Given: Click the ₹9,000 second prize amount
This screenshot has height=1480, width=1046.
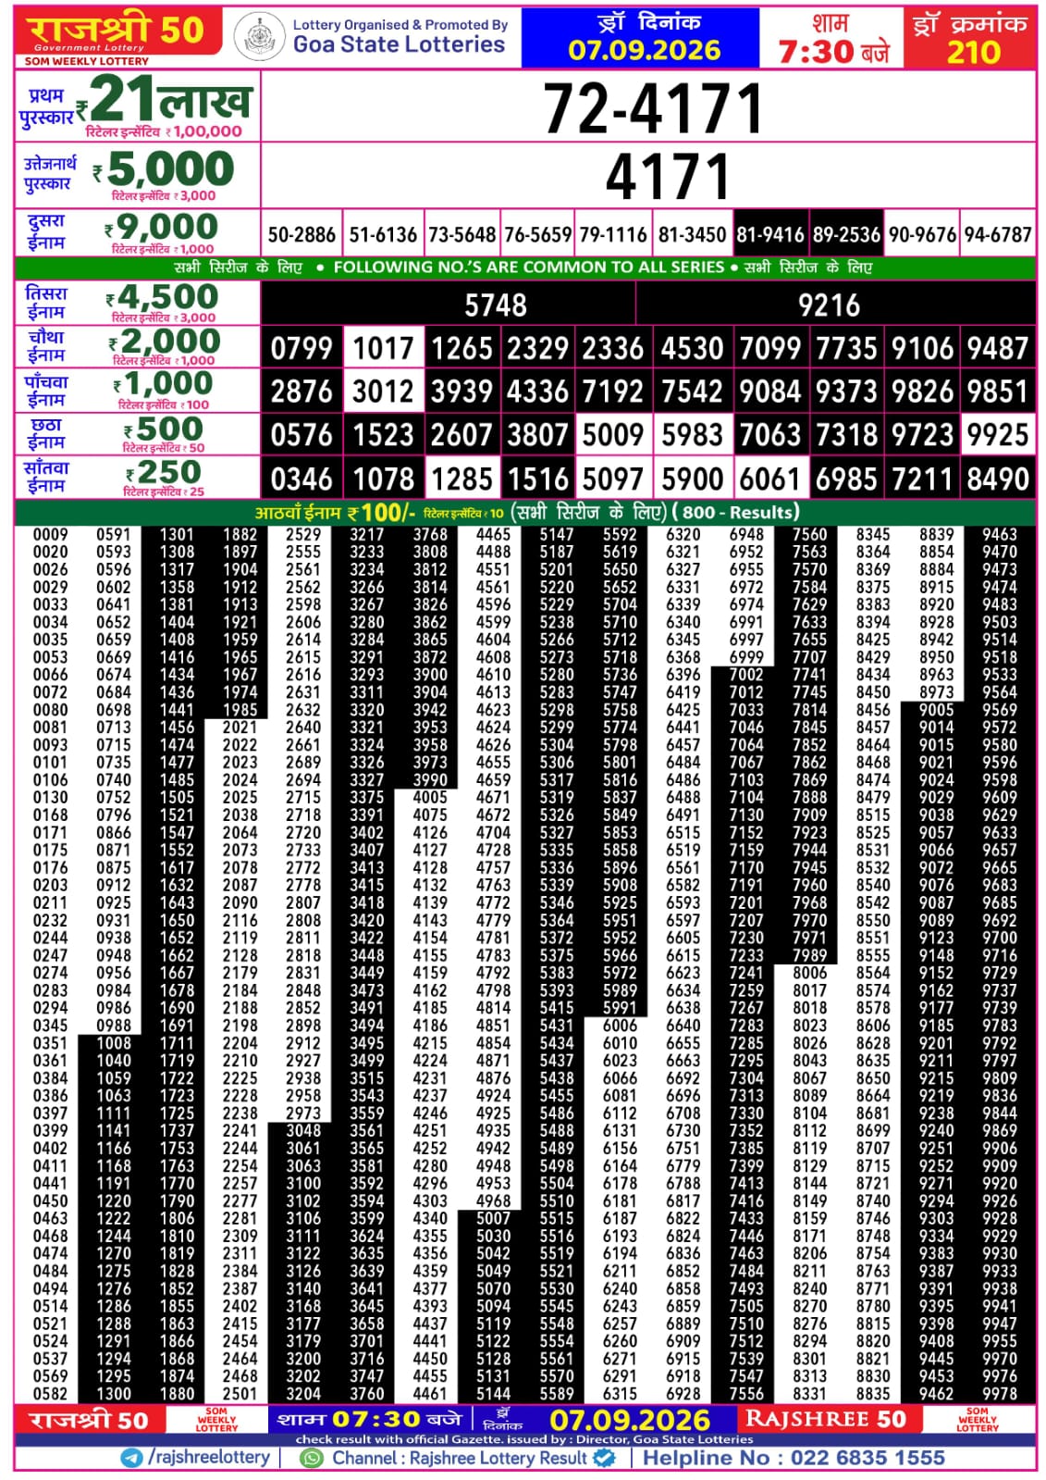Looking at the screenshot, I should [163, 227].
